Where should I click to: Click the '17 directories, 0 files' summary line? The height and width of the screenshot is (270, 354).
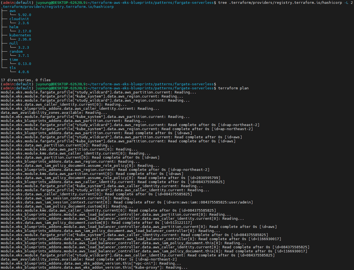point(26,80)
